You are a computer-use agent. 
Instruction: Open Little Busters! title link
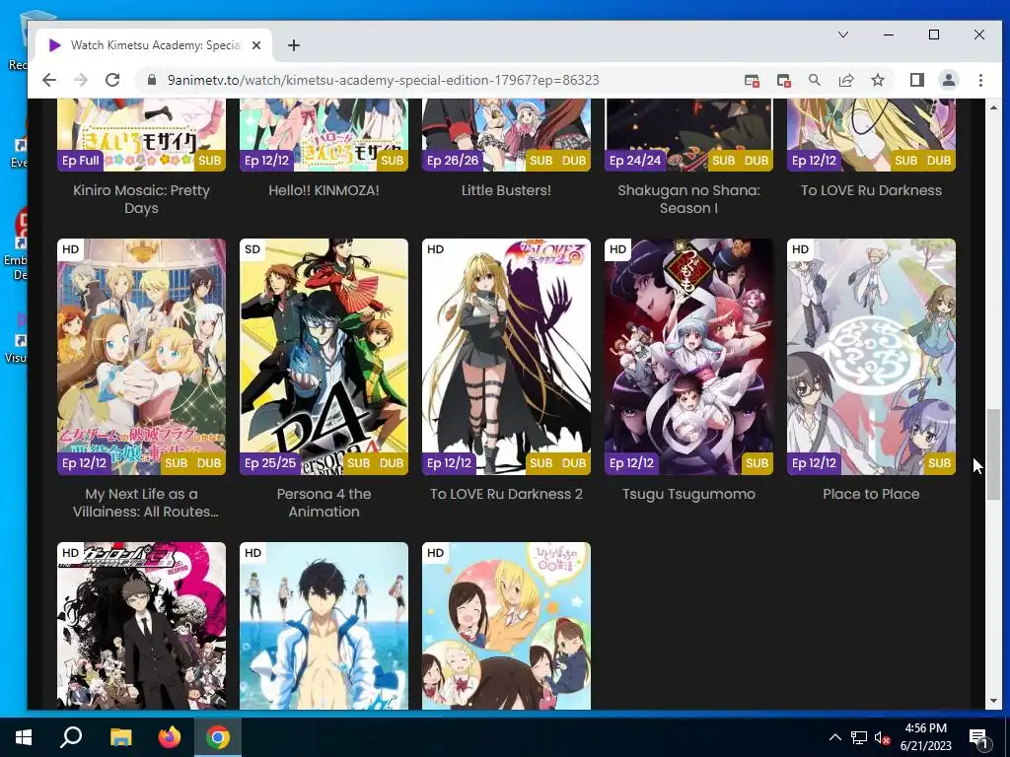coord(506,190)
